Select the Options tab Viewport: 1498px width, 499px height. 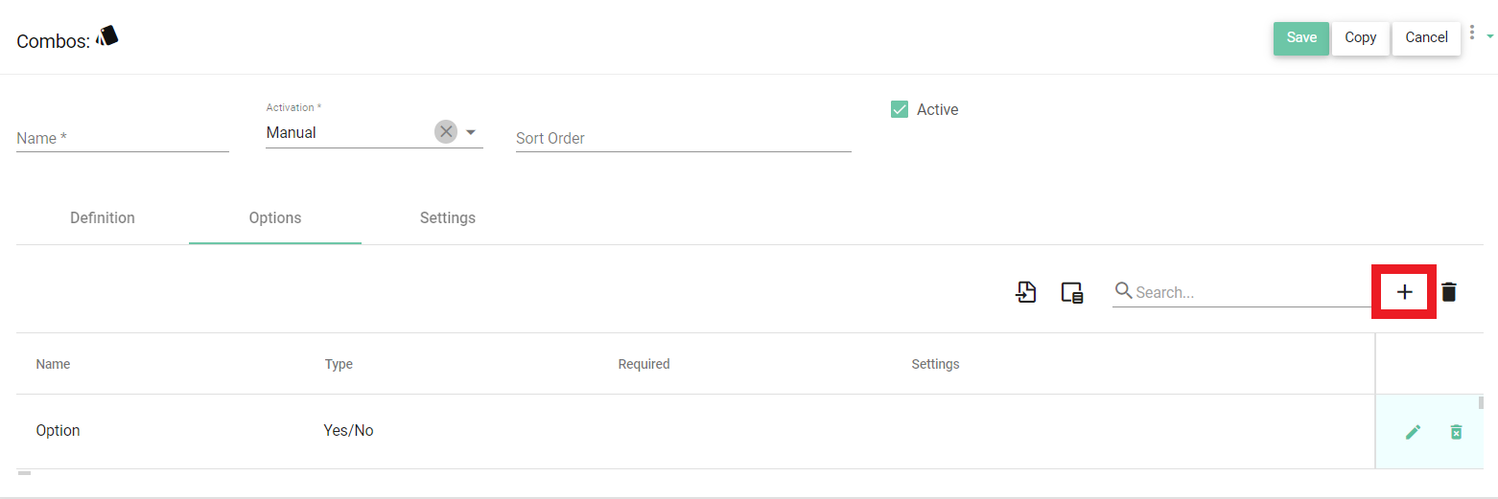pyautogui.click(x=275, y=218)
